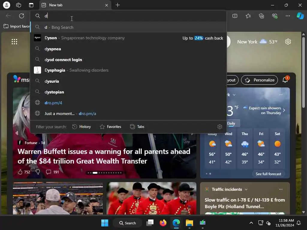Click Import favorites bookmark item
The width and height of the screenshot is (307, 230).
point(17,26)
